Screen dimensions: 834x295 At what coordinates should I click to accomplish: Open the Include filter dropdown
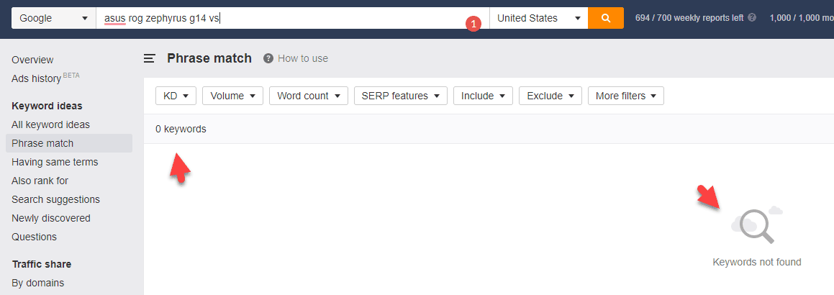click(483, 96)
